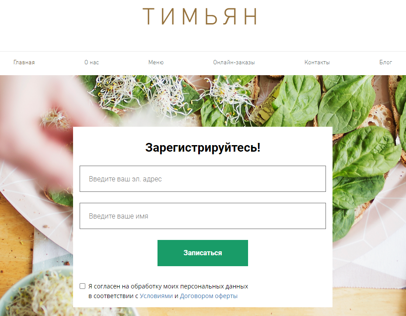Image resolution: width=406 pixels, height=316 pixels.
Task: Click the Зарегистрируйтесь! heading
Action: point(203,148)
